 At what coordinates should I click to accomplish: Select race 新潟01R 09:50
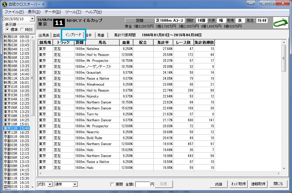[x=17, y=37]
